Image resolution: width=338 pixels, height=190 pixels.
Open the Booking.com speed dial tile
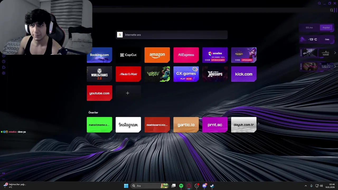pos(99,55)
